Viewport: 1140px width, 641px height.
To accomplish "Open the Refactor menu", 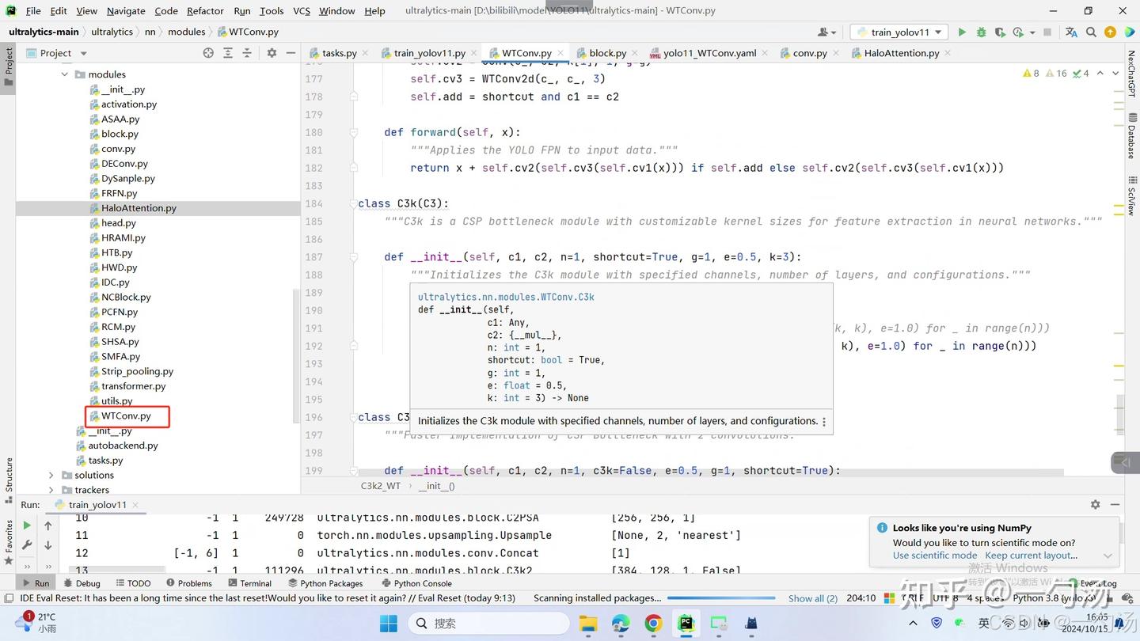I will click(205, 11).
